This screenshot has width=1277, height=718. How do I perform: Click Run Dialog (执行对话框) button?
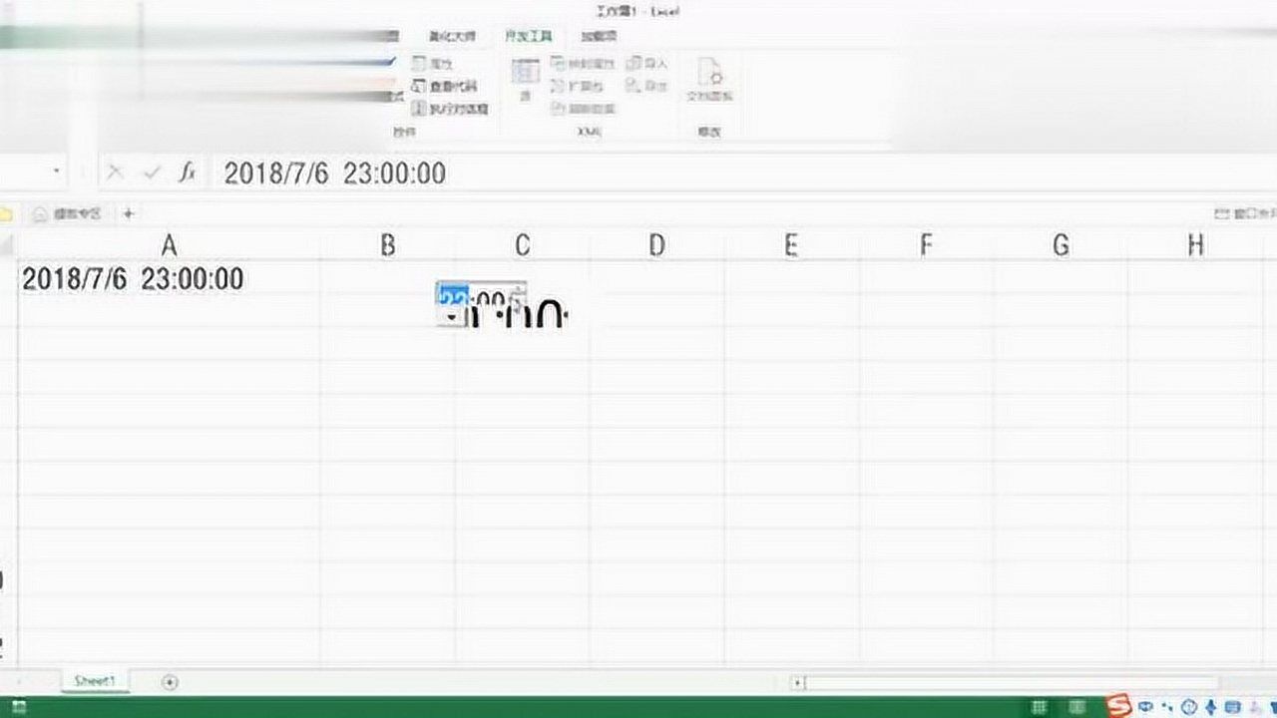coord(450,108)
